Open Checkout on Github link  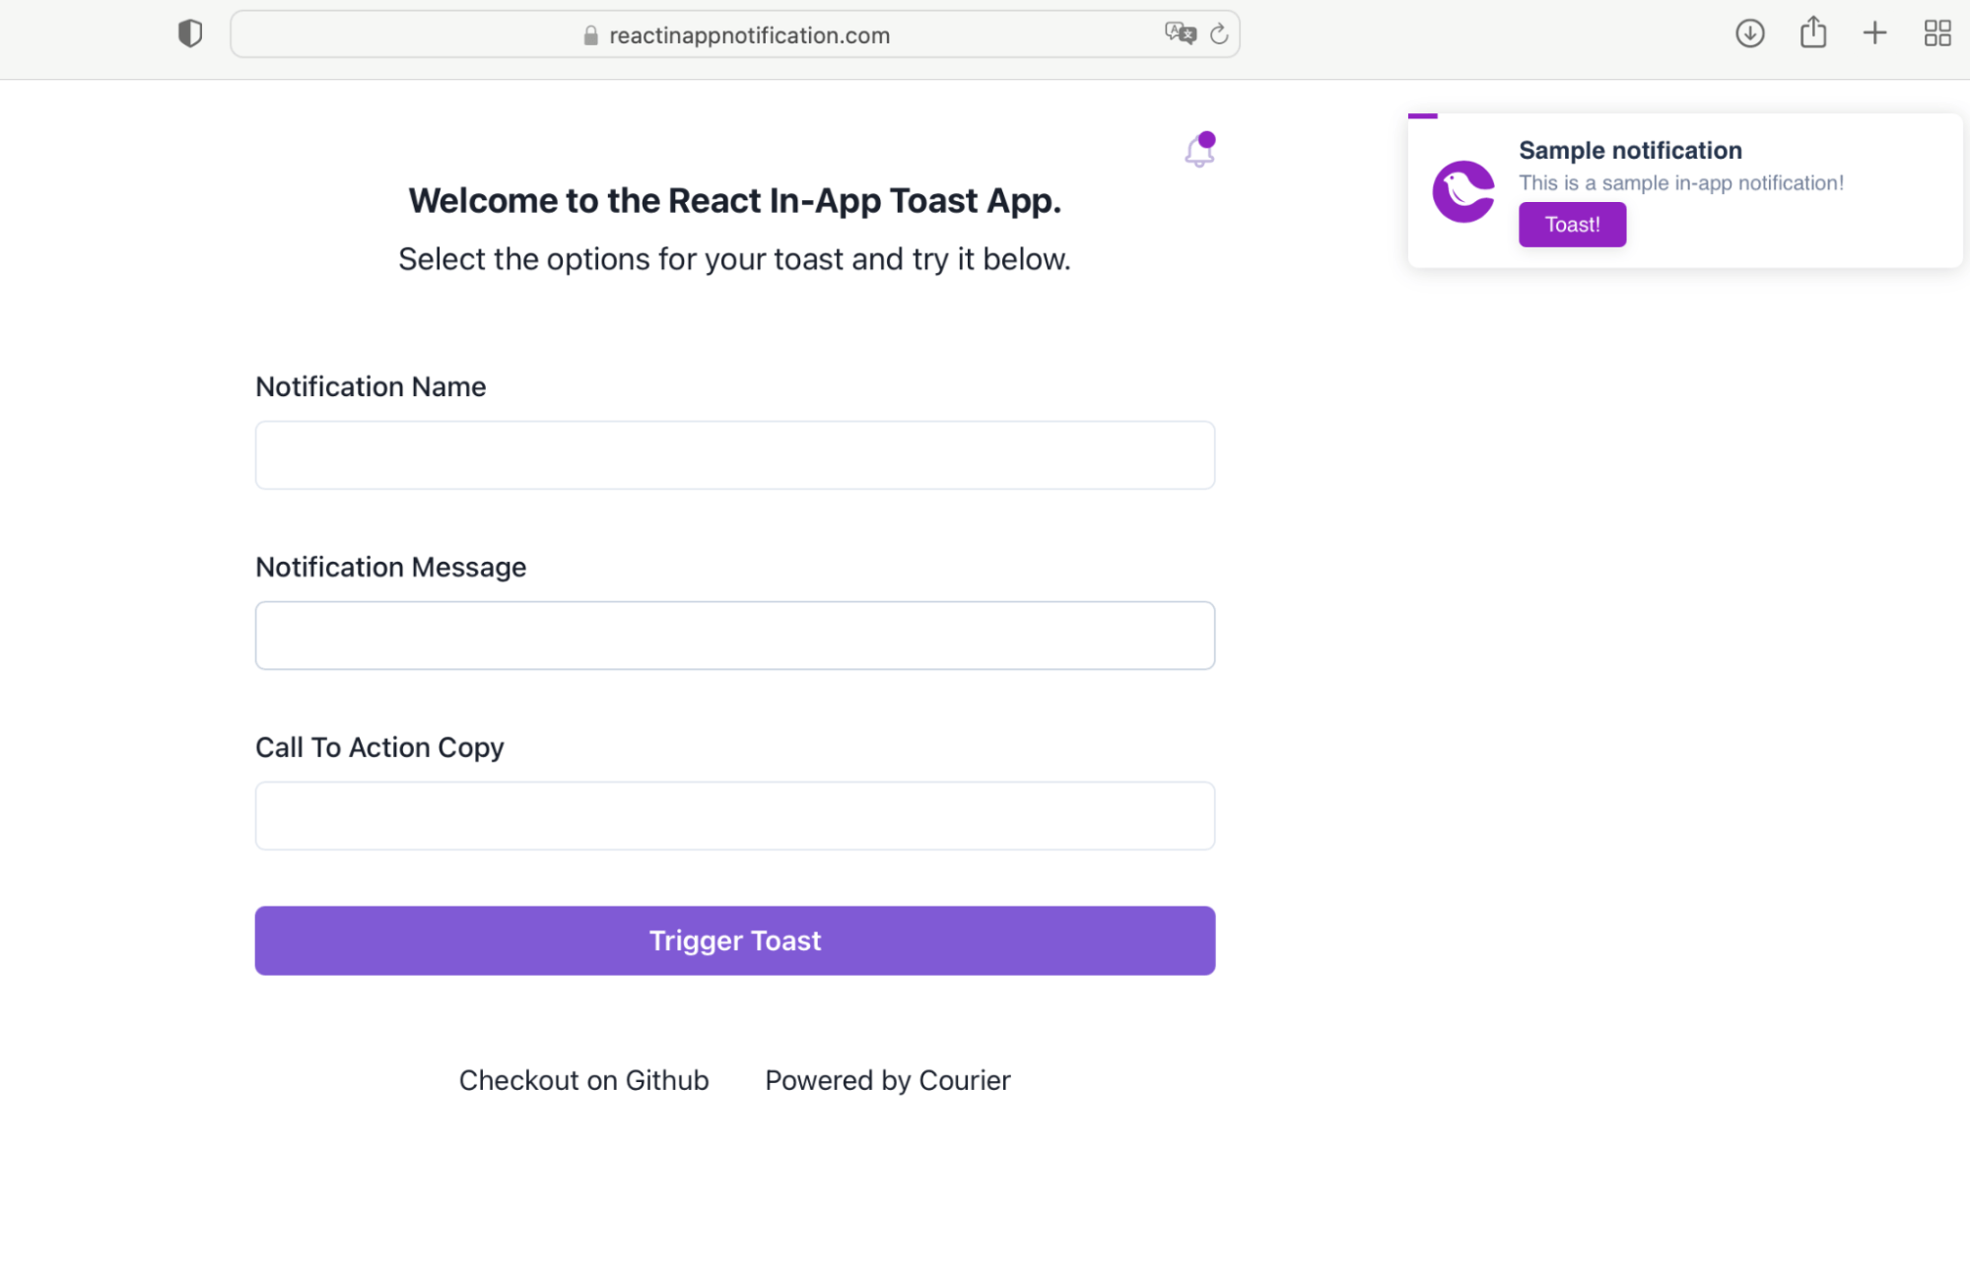tap(583, 1080)
